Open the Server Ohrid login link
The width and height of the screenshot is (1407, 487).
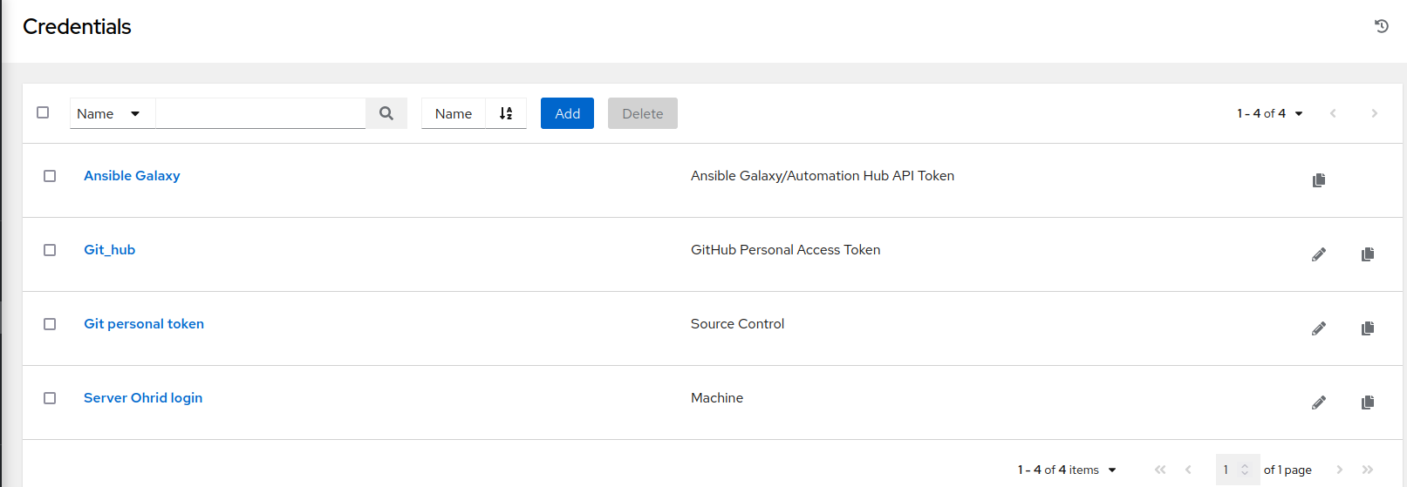pyautogui.click(x=143, y=398)
